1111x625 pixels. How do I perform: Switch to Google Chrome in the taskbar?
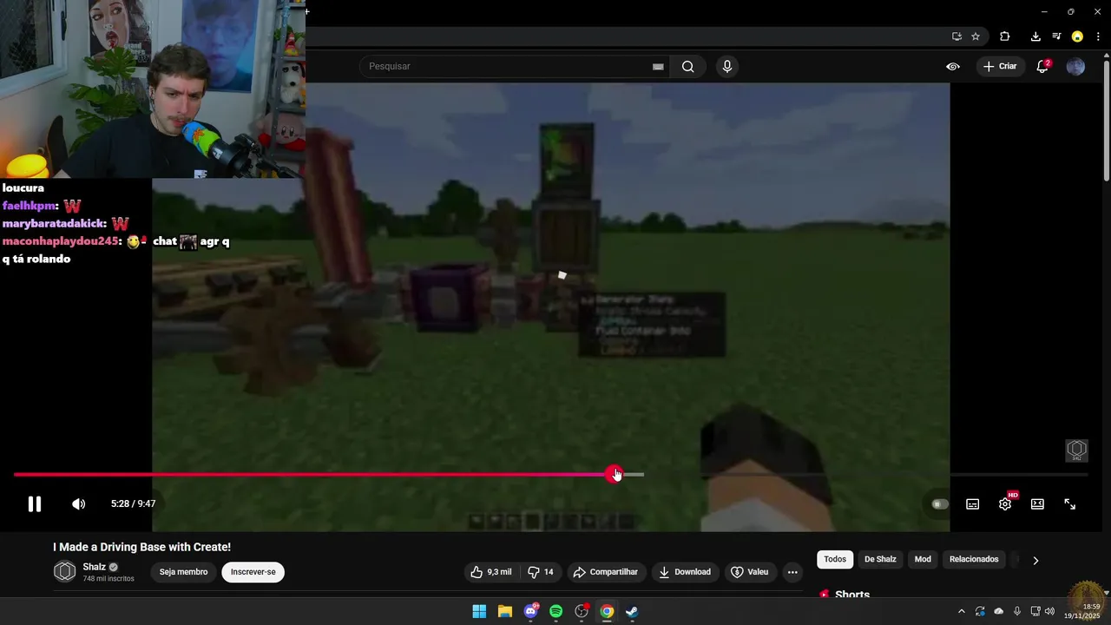[607, 611]
